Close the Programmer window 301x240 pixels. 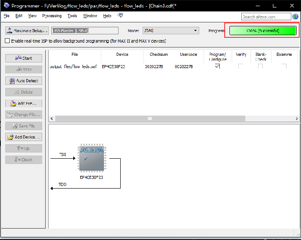[292, 6]
